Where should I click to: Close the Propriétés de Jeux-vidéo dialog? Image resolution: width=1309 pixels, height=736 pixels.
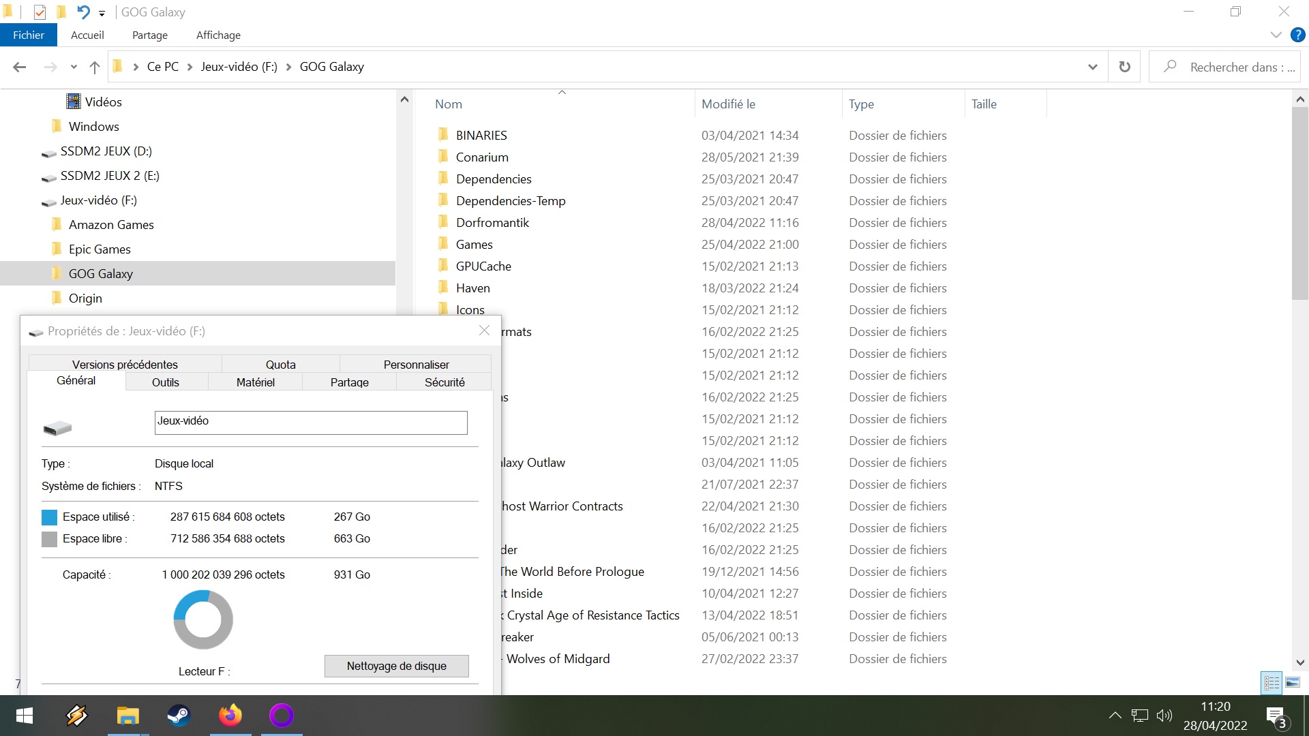[x=484, y=331]
